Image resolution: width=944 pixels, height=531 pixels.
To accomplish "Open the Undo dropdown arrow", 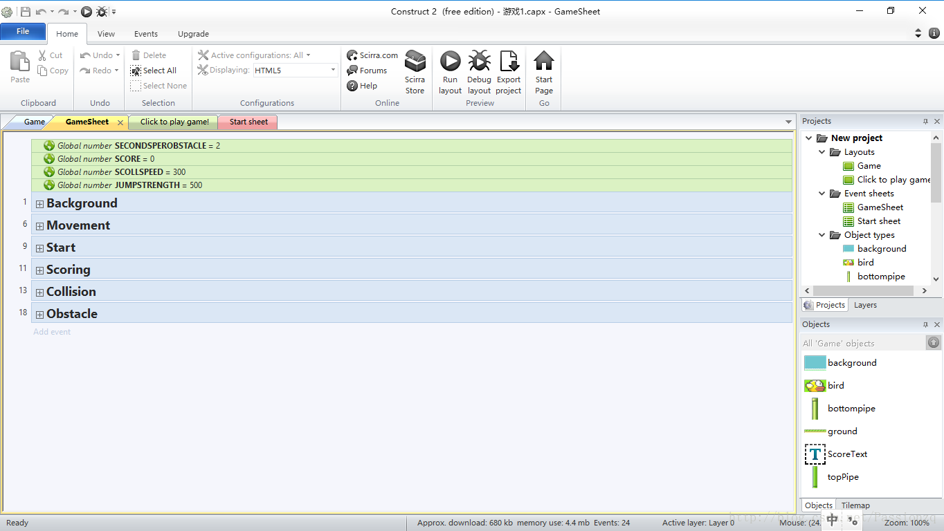I will pos(118,55).
